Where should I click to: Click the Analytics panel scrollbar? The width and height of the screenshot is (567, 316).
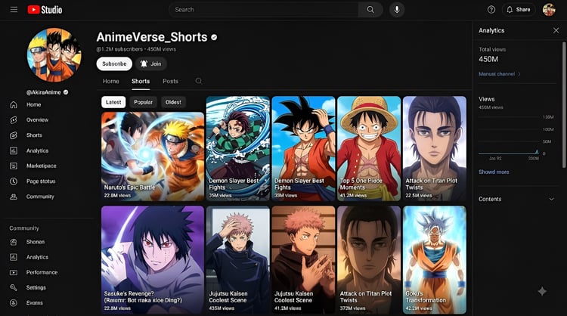point(563,105)
